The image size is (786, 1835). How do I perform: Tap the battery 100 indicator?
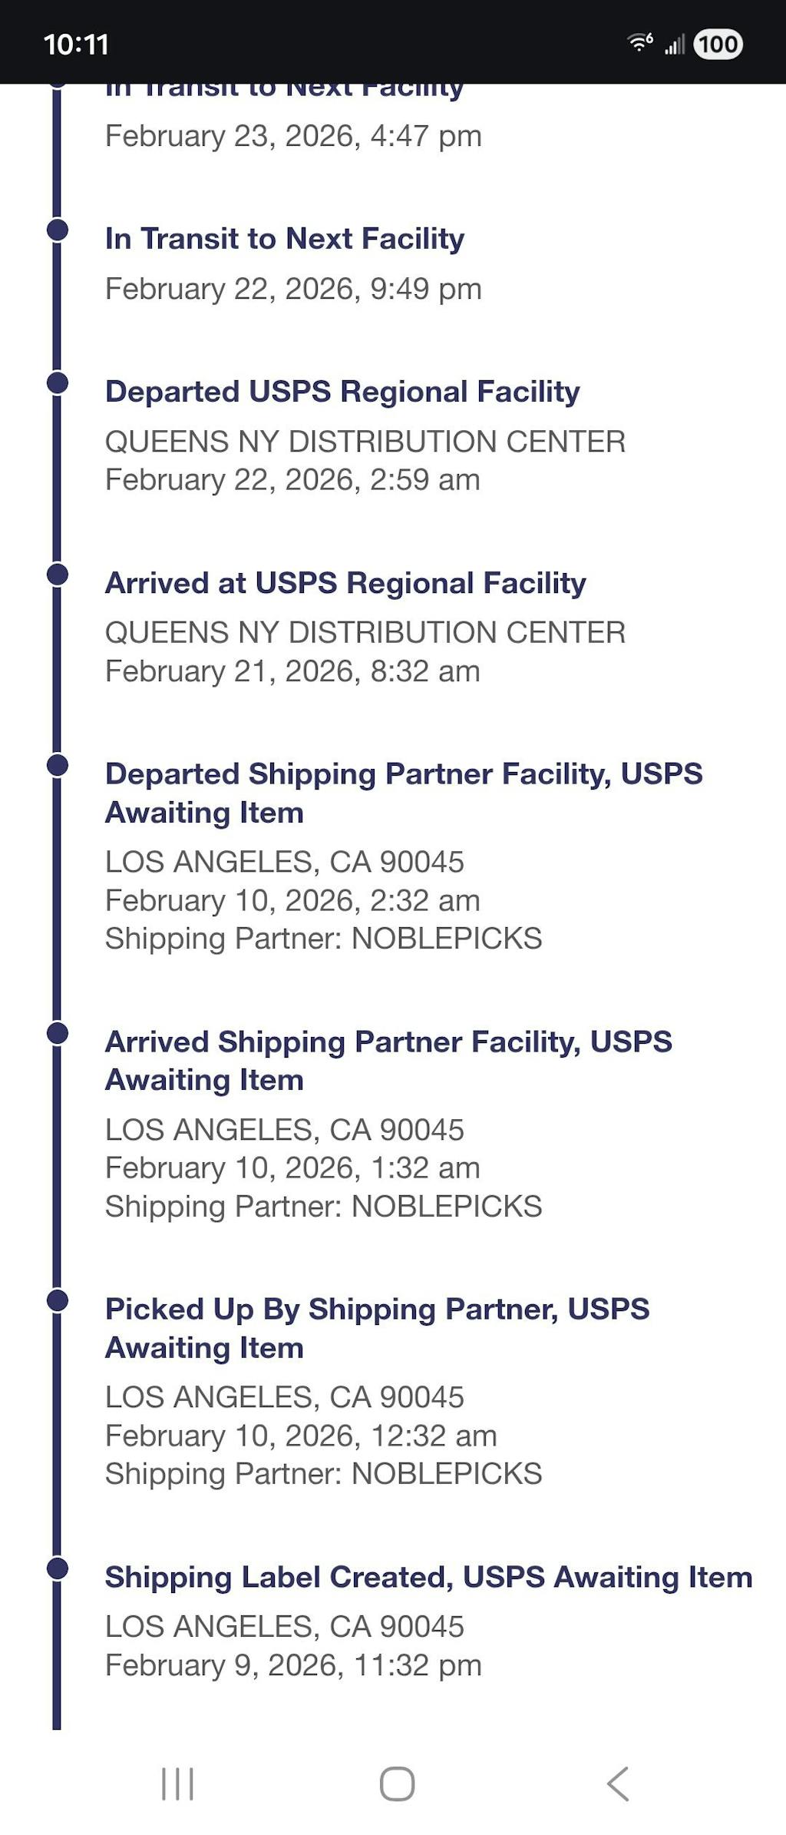[x=718, y=44]
